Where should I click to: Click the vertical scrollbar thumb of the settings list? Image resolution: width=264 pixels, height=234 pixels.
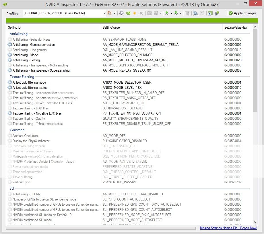click(x=255, y=70)
